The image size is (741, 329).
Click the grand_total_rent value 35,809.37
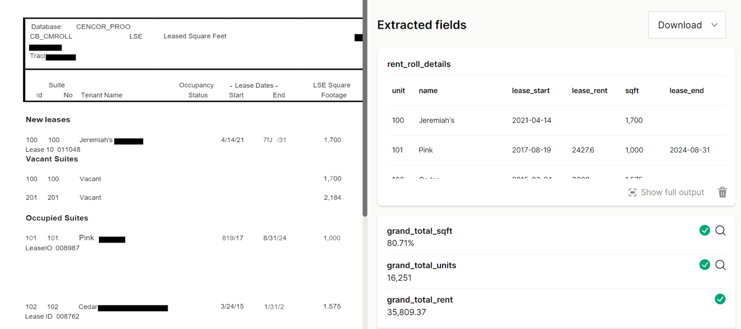pyautogui.click(x=407, y=312)
